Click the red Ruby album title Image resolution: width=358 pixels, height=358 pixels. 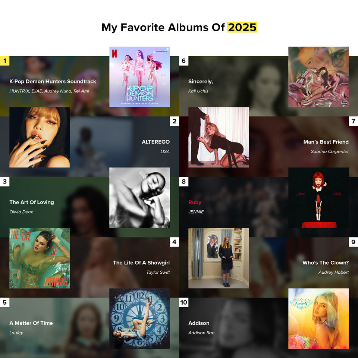[195, 202]
